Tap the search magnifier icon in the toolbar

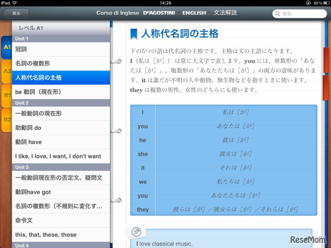tap(278, 13)
